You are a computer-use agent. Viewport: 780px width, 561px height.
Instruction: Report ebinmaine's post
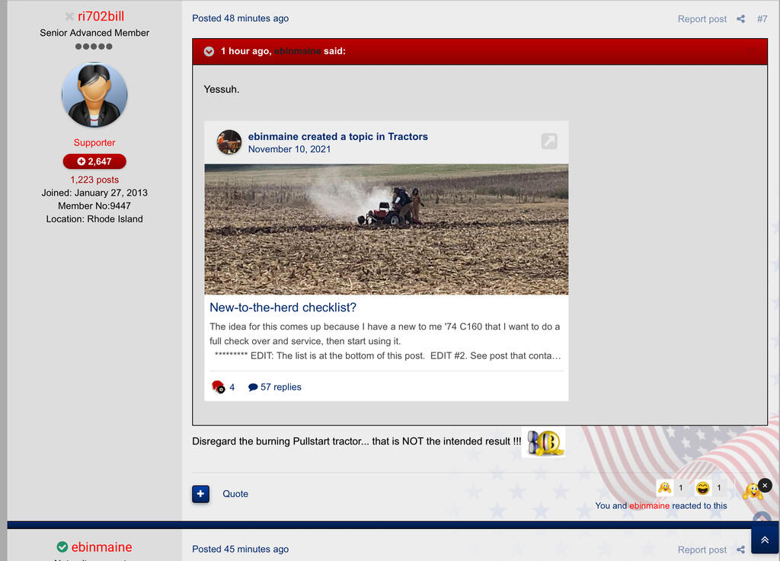click(702, 550)
